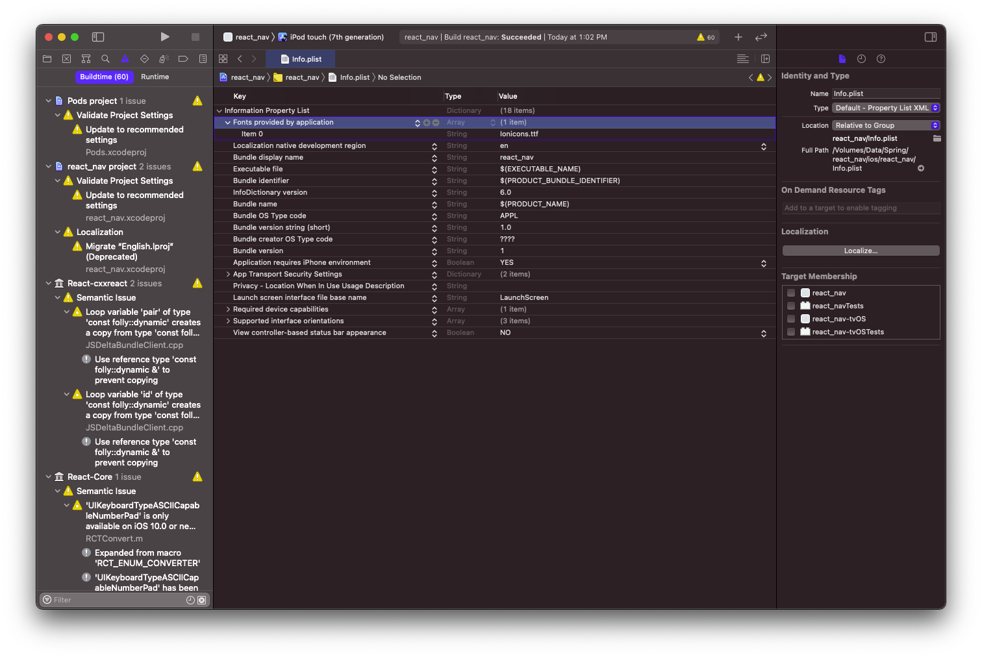Image resolution: width=982 pixels, height=657 pixels.
Task: Expand App Transport Security Settings
Action: (x=228, y=274)
